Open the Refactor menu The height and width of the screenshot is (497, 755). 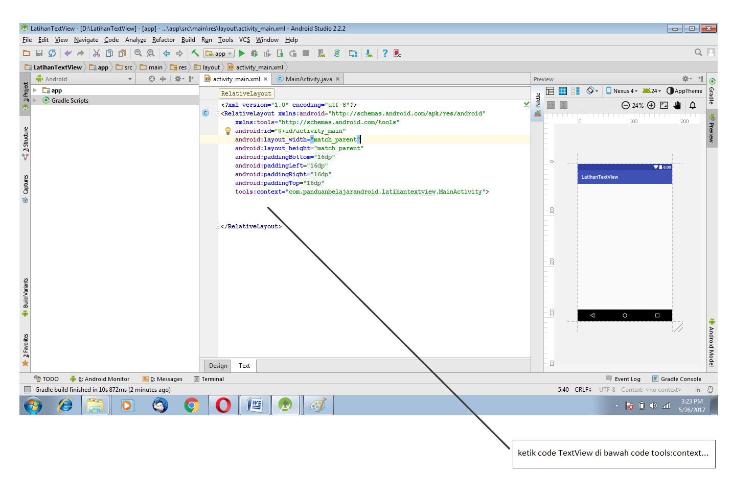[164, 40]
